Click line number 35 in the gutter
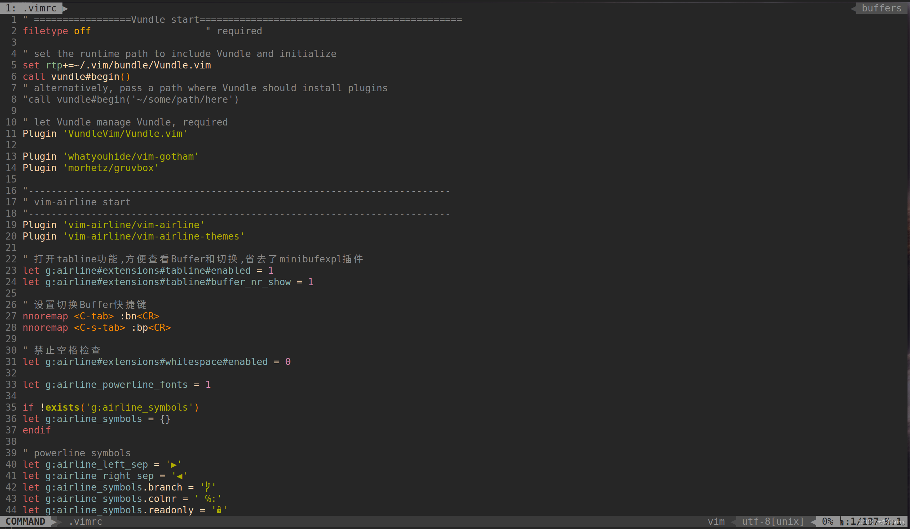The image size is (910, 529). click(11, 407)
